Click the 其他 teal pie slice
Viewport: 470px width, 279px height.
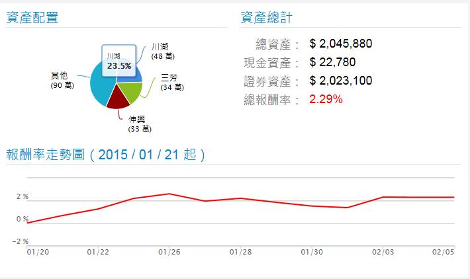click(x=101, y=87)
